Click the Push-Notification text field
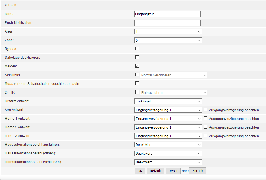This screenshot has width=266, height=180. tap(167, 23)
